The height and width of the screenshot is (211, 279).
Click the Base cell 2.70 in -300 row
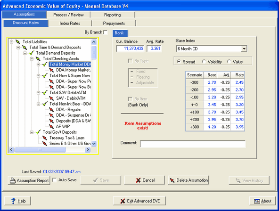click(210, 82)
